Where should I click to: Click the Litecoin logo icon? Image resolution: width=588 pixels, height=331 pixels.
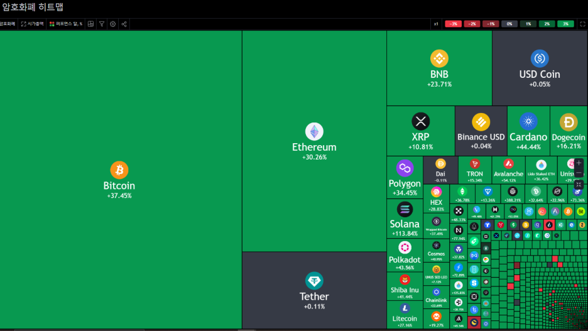click(405, 308)
